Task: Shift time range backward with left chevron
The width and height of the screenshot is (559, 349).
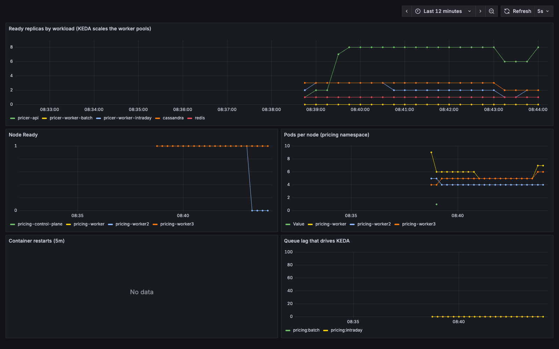Action: 407,11
